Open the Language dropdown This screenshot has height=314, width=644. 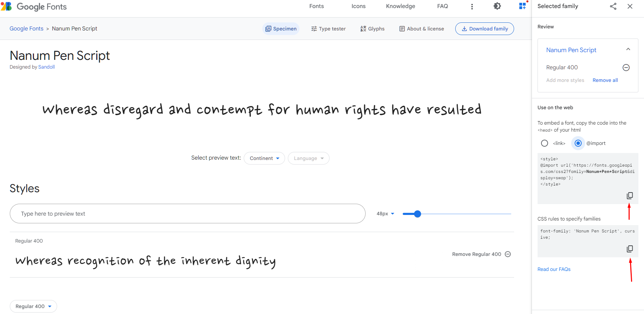tap(309, 158)
